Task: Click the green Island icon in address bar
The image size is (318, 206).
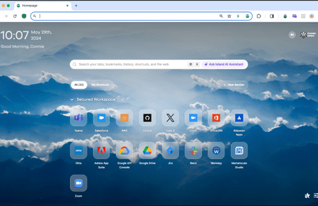Action: [247, 16]
